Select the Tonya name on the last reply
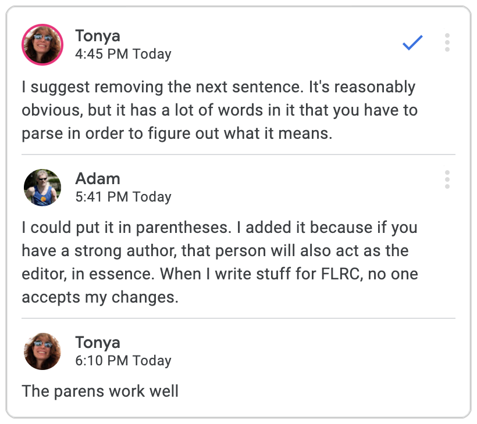 pyautogui.click(x=98, y=343)
